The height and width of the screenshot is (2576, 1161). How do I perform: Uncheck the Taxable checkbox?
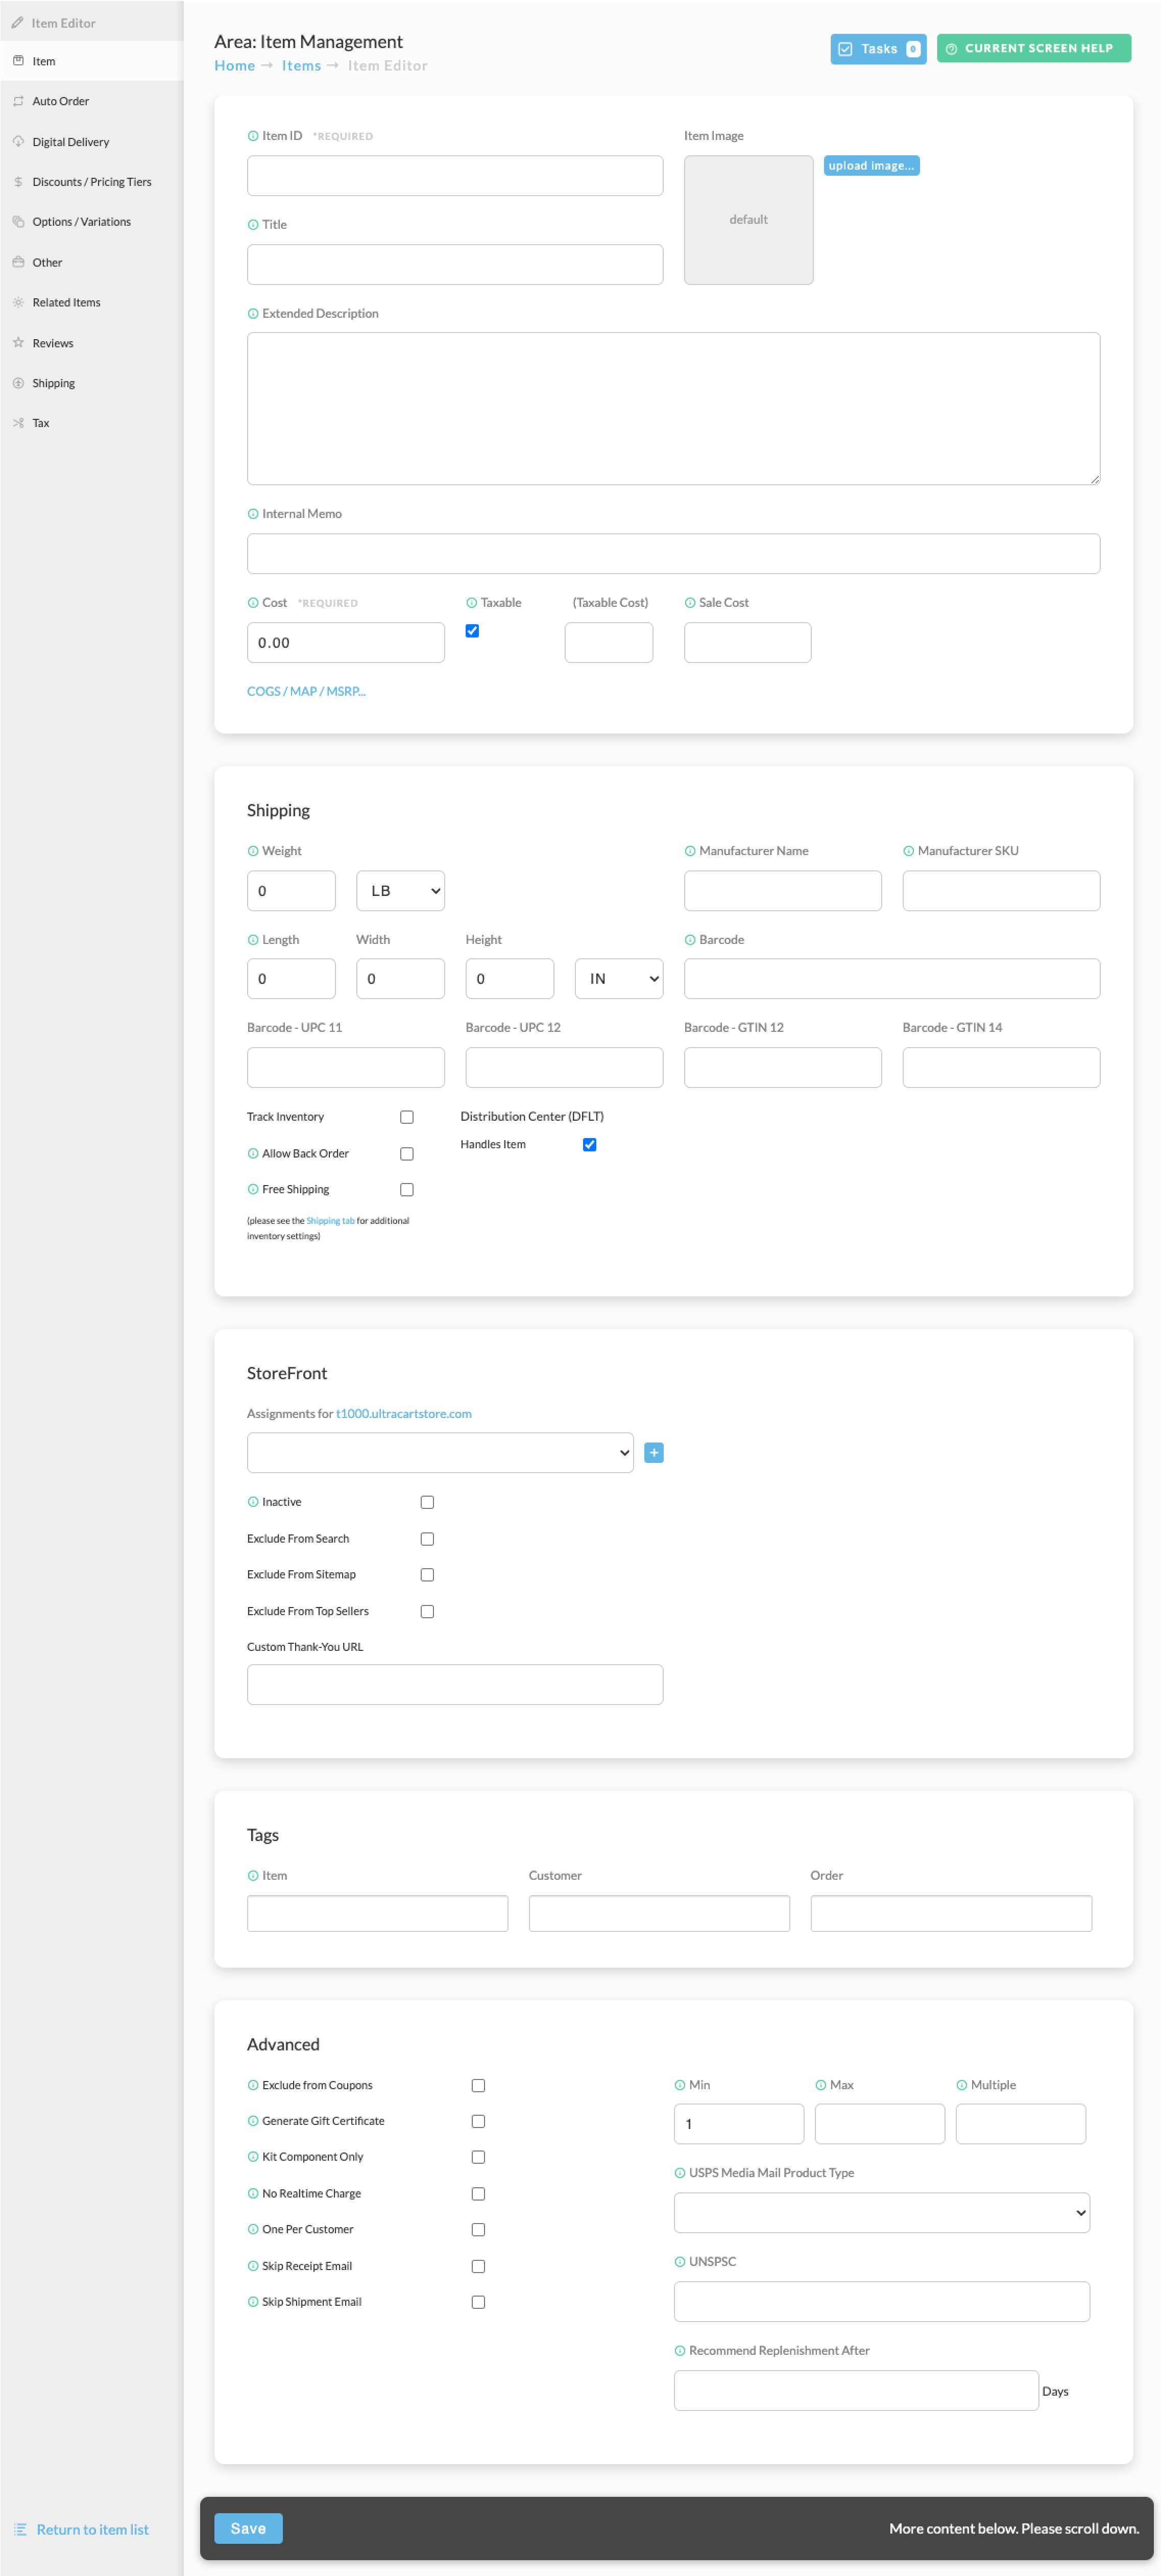click(473, 631)
